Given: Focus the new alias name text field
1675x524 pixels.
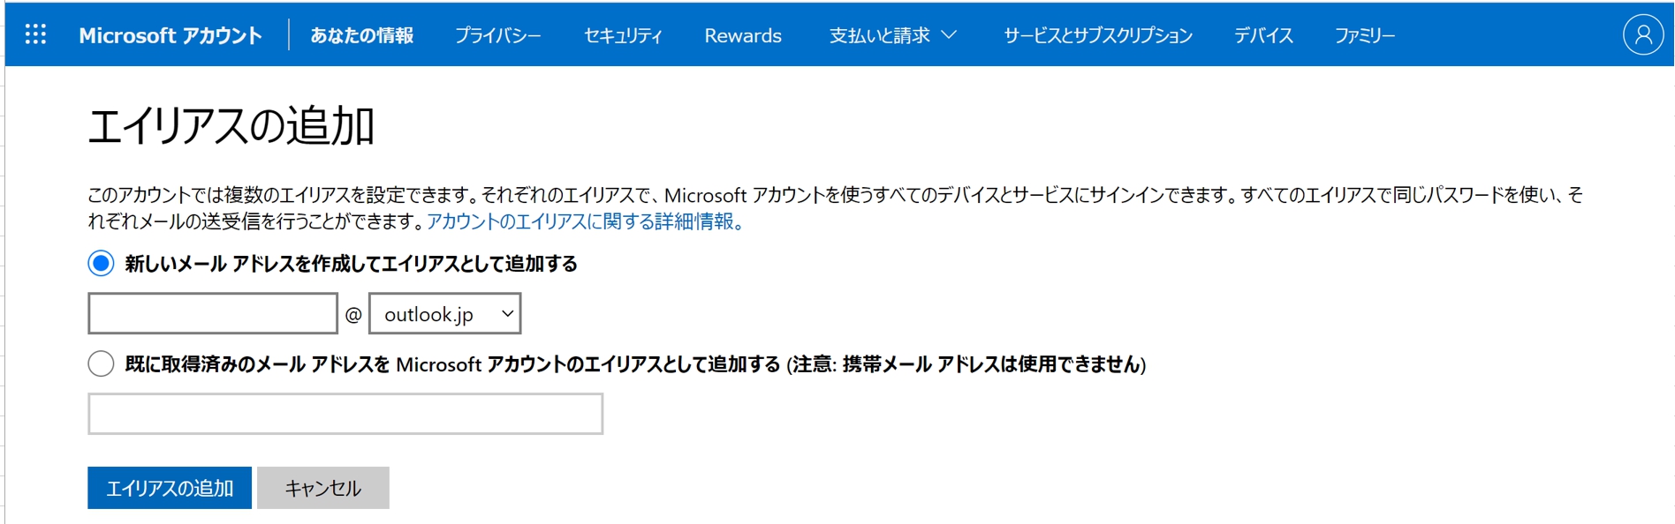Looking at the screenshot, I should (213, 314).
